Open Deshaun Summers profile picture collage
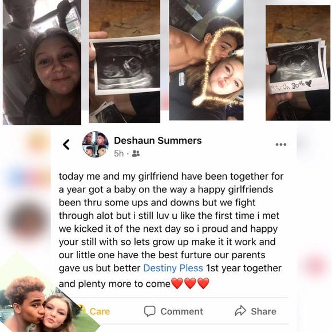The width and height of the screenshot is (332, 332). 95,144
